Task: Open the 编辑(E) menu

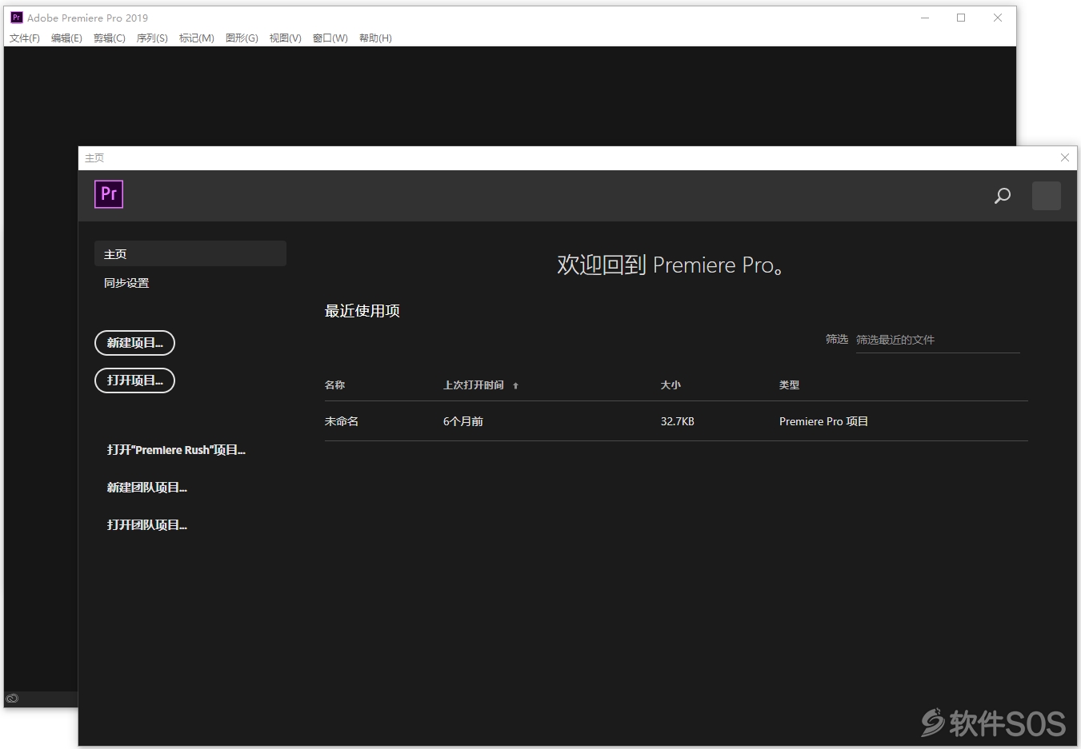Action: point(66,38)
